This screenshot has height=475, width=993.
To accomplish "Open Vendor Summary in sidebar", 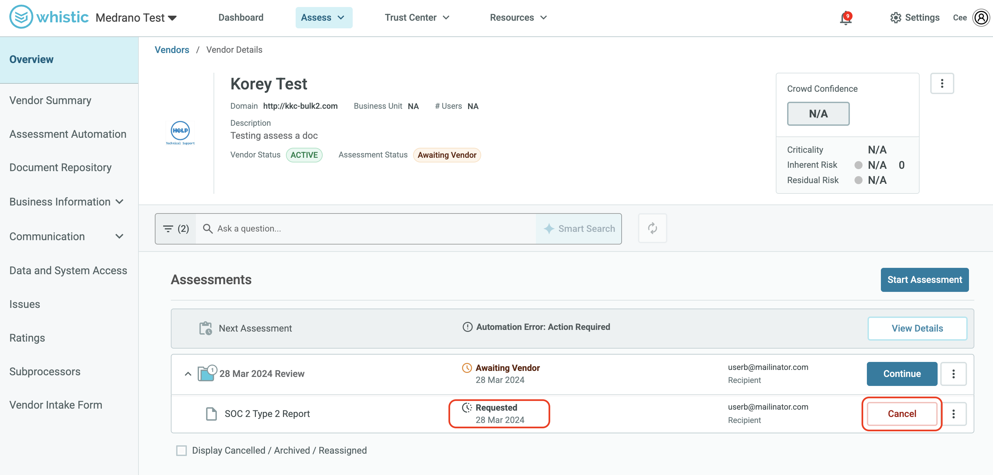I will 50,100.
